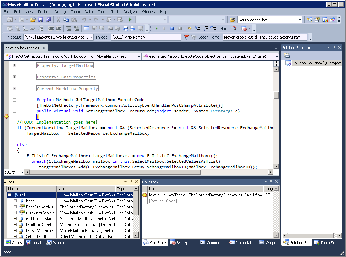This screenshot has width=346, height=257.
Task: Select the Step Out debugging icon
Action: [213, 28]
